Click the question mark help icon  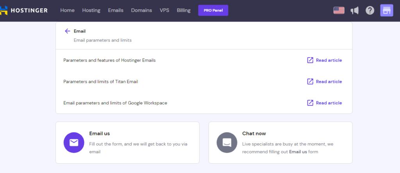point(370,11)
